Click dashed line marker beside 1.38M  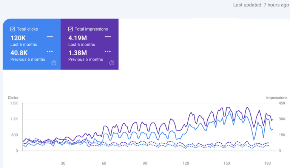click(x=108, y=51)
